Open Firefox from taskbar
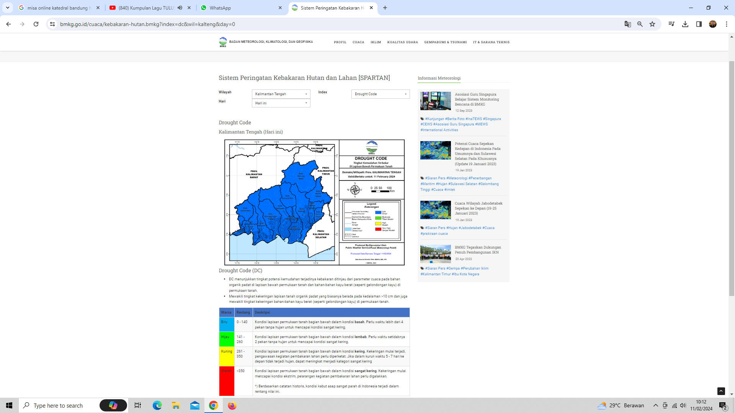Screen dimensions: 735x413 pyautogui.click(x=232, y=405)
